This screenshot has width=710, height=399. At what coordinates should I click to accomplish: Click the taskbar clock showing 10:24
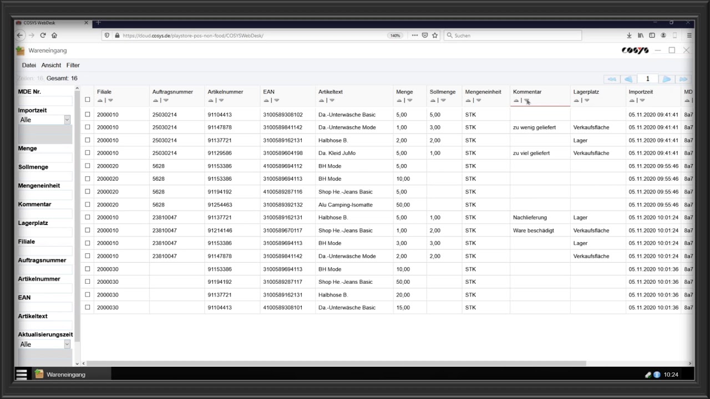[x=671, y=375]
